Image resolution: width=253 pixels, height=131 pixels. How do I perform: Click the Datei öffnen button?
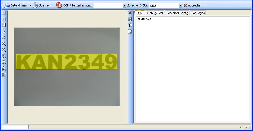click(x=16, y=5)
